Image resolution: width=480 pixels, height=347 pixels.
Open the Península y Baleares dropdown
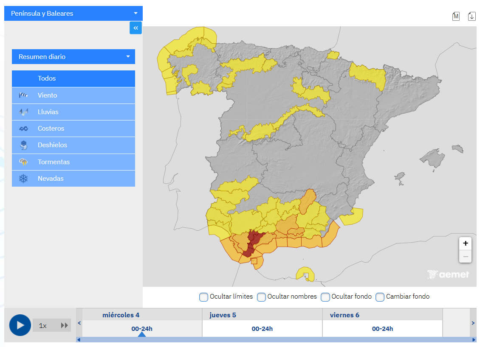[73, 14]
